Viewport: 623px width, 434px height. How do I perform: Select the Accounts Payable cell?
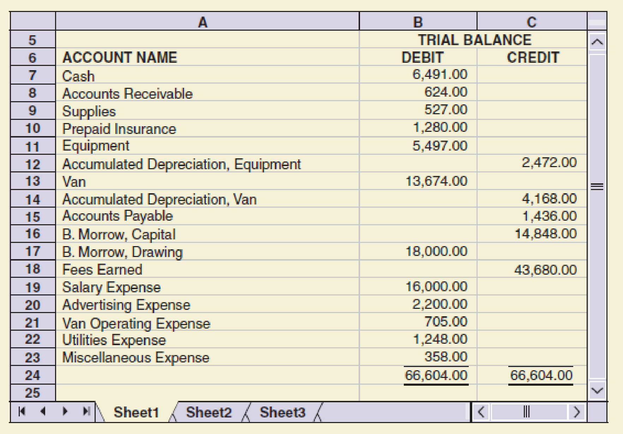pyautogui.click(x=207, y=216)
